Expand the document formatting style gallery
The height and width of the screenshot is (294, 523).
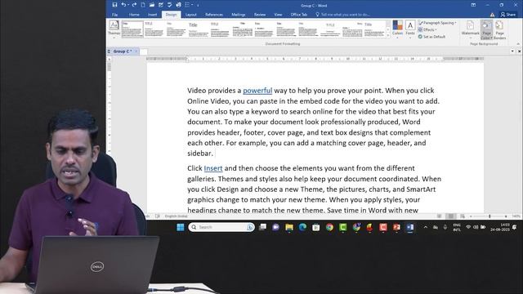[x=387, y=36]
